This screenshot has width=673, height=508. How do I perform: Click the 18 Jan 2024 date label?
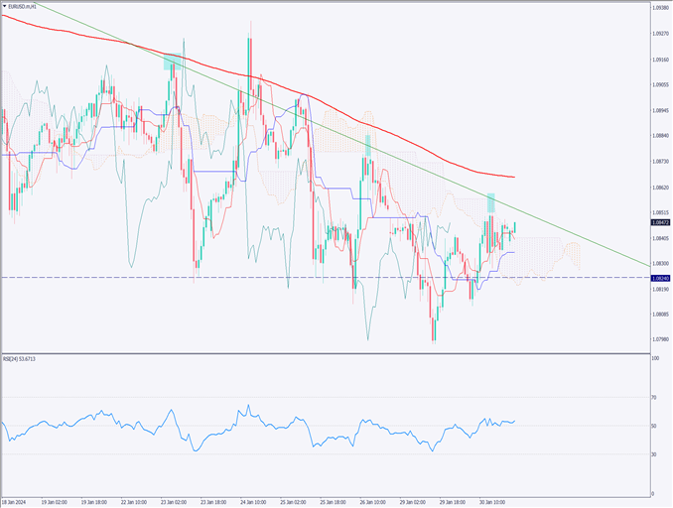coord(17,502)
